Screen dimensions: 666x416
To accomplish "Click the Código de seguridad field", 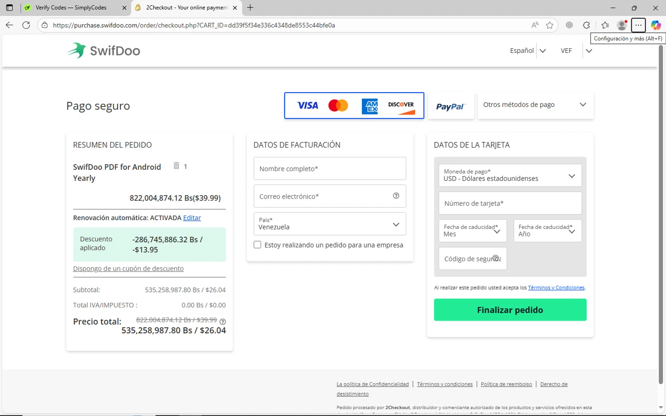I will [472, 259].
